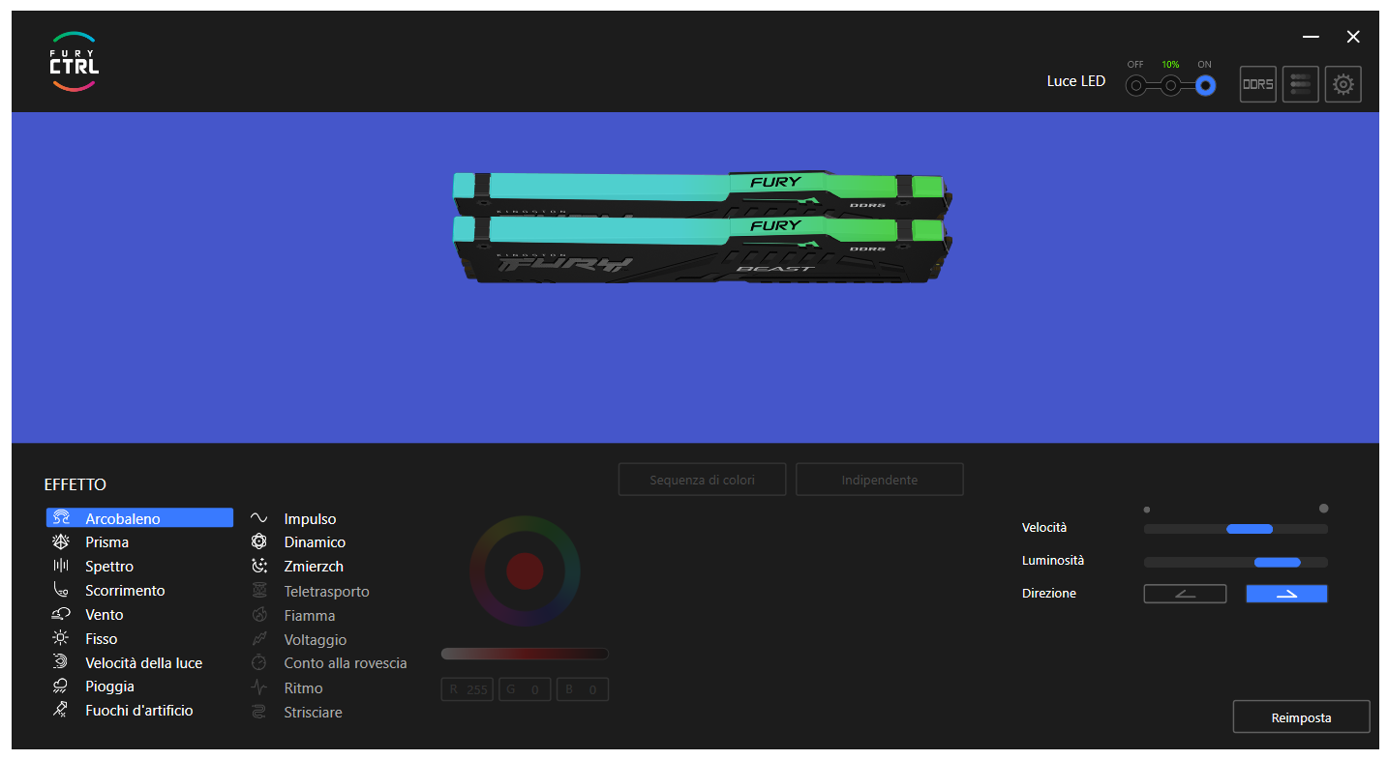The width and height of the screenshot is (1388, 760).
Task: Open settings gear icon
Action: (1343, 84)
